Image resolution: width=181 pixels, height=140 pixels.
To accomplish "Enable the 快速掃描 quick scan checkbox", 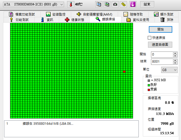I will [149, 38].
